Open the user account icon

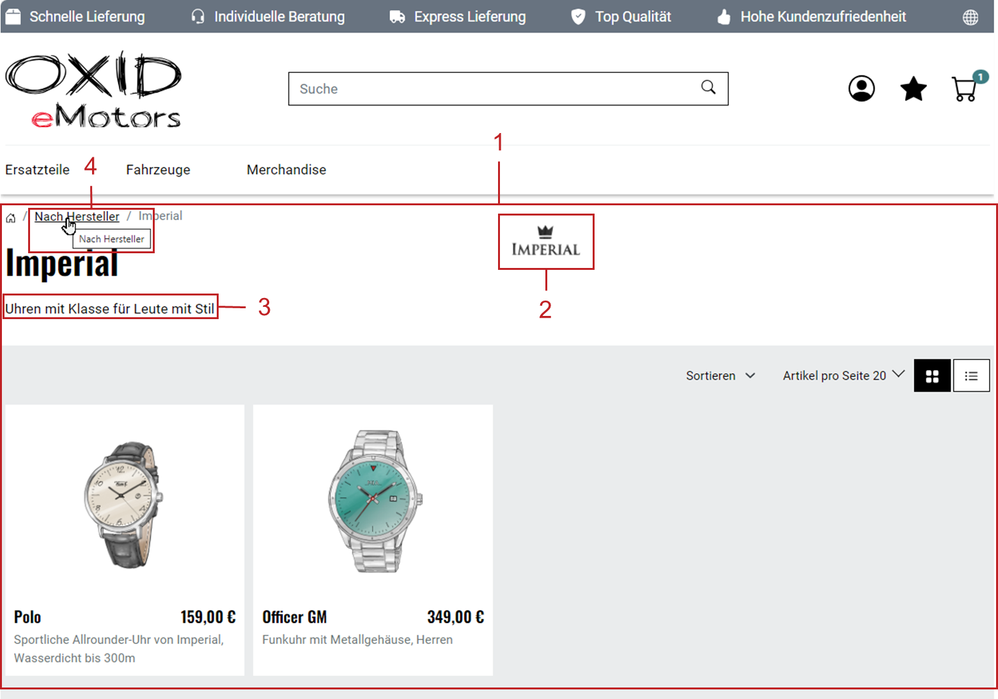tap(861, 88)
